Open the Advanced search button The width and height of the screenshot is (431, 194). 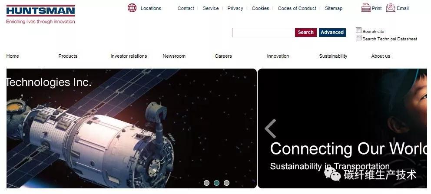(332, 33)
